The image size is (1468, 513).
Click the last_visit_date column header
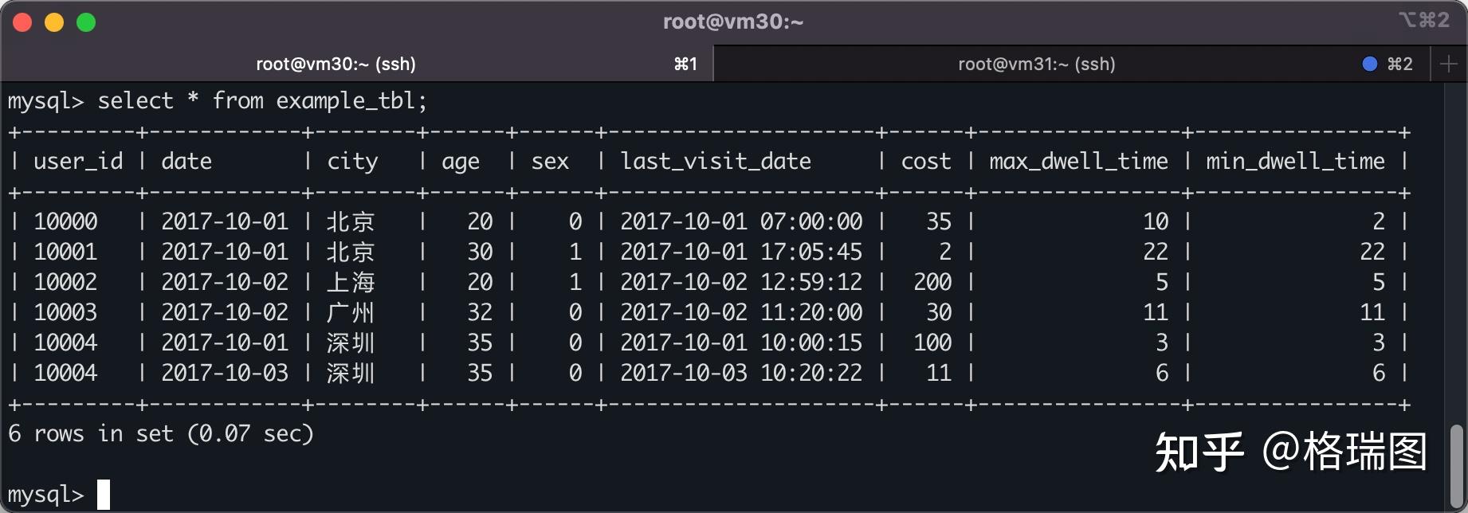tap(716, 162)
